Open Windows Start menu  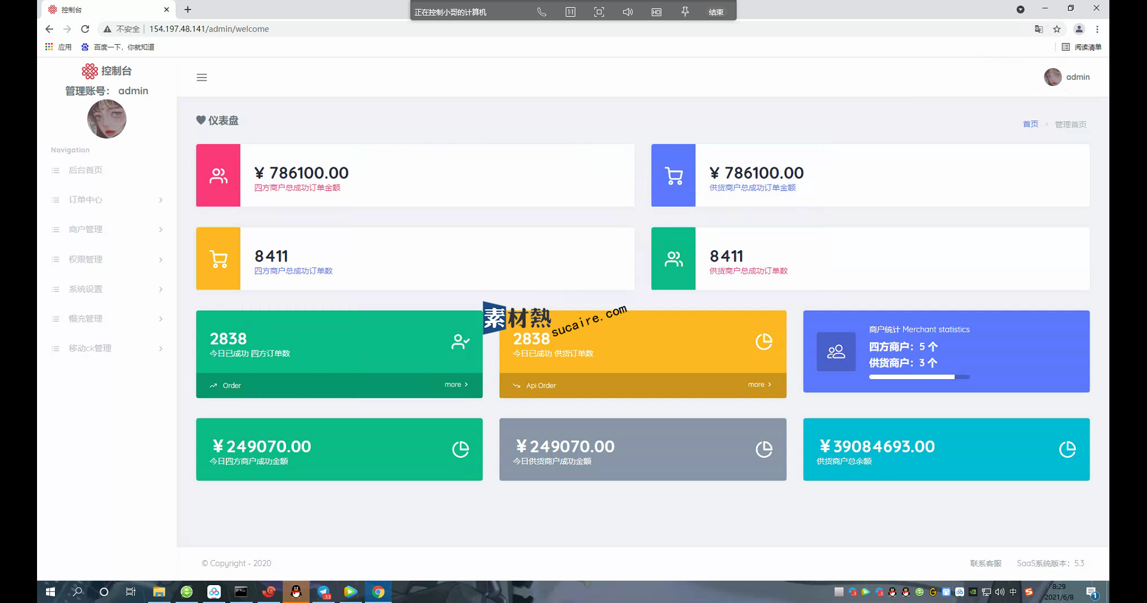[50, 592]
